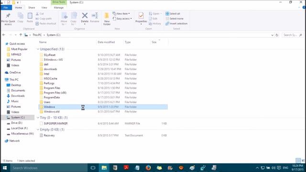
Task: Click the Search Windows taskbar box
Action: (49, 168)
